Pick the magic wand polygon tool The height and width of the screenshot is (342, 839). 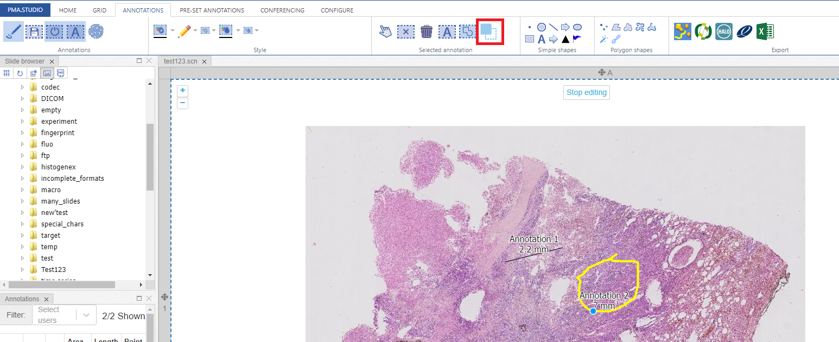[x=603, y=39]
